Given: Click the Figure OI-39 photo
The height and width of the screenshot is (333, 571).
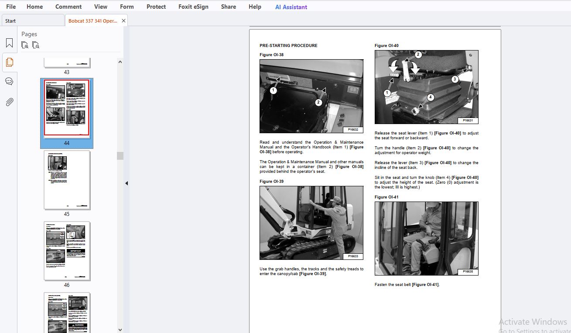Looking at the screenshot, I should [311, 223].
